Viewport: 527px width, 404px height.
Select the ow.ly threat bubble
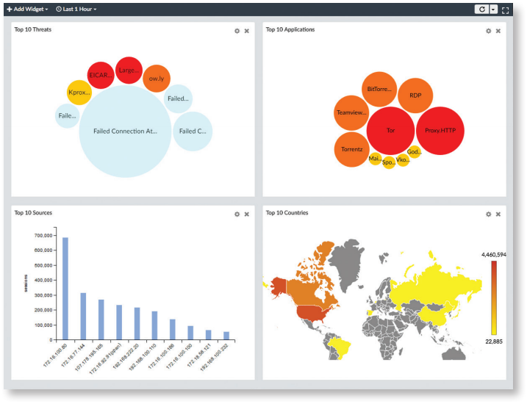[x=156, y=78]
